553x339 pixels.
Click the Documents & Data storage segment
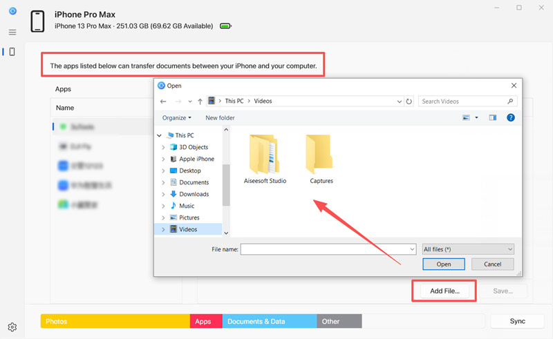pyautogui.click(x=270, y=321)
